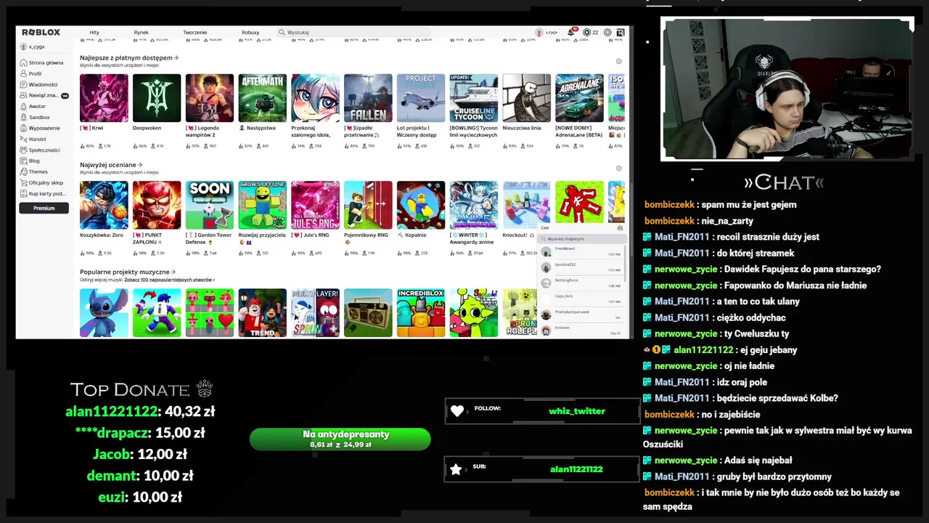Open the chat with Cygx_Kick
This screenshot has height=523, width=929.
(581, 299)
